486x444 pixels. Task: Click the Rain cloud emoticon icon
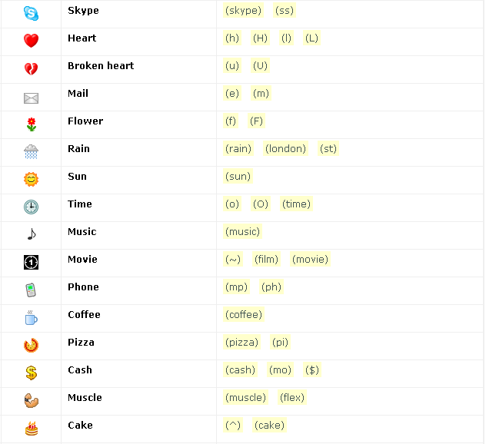pyautogui.click(x=31, y=151)
